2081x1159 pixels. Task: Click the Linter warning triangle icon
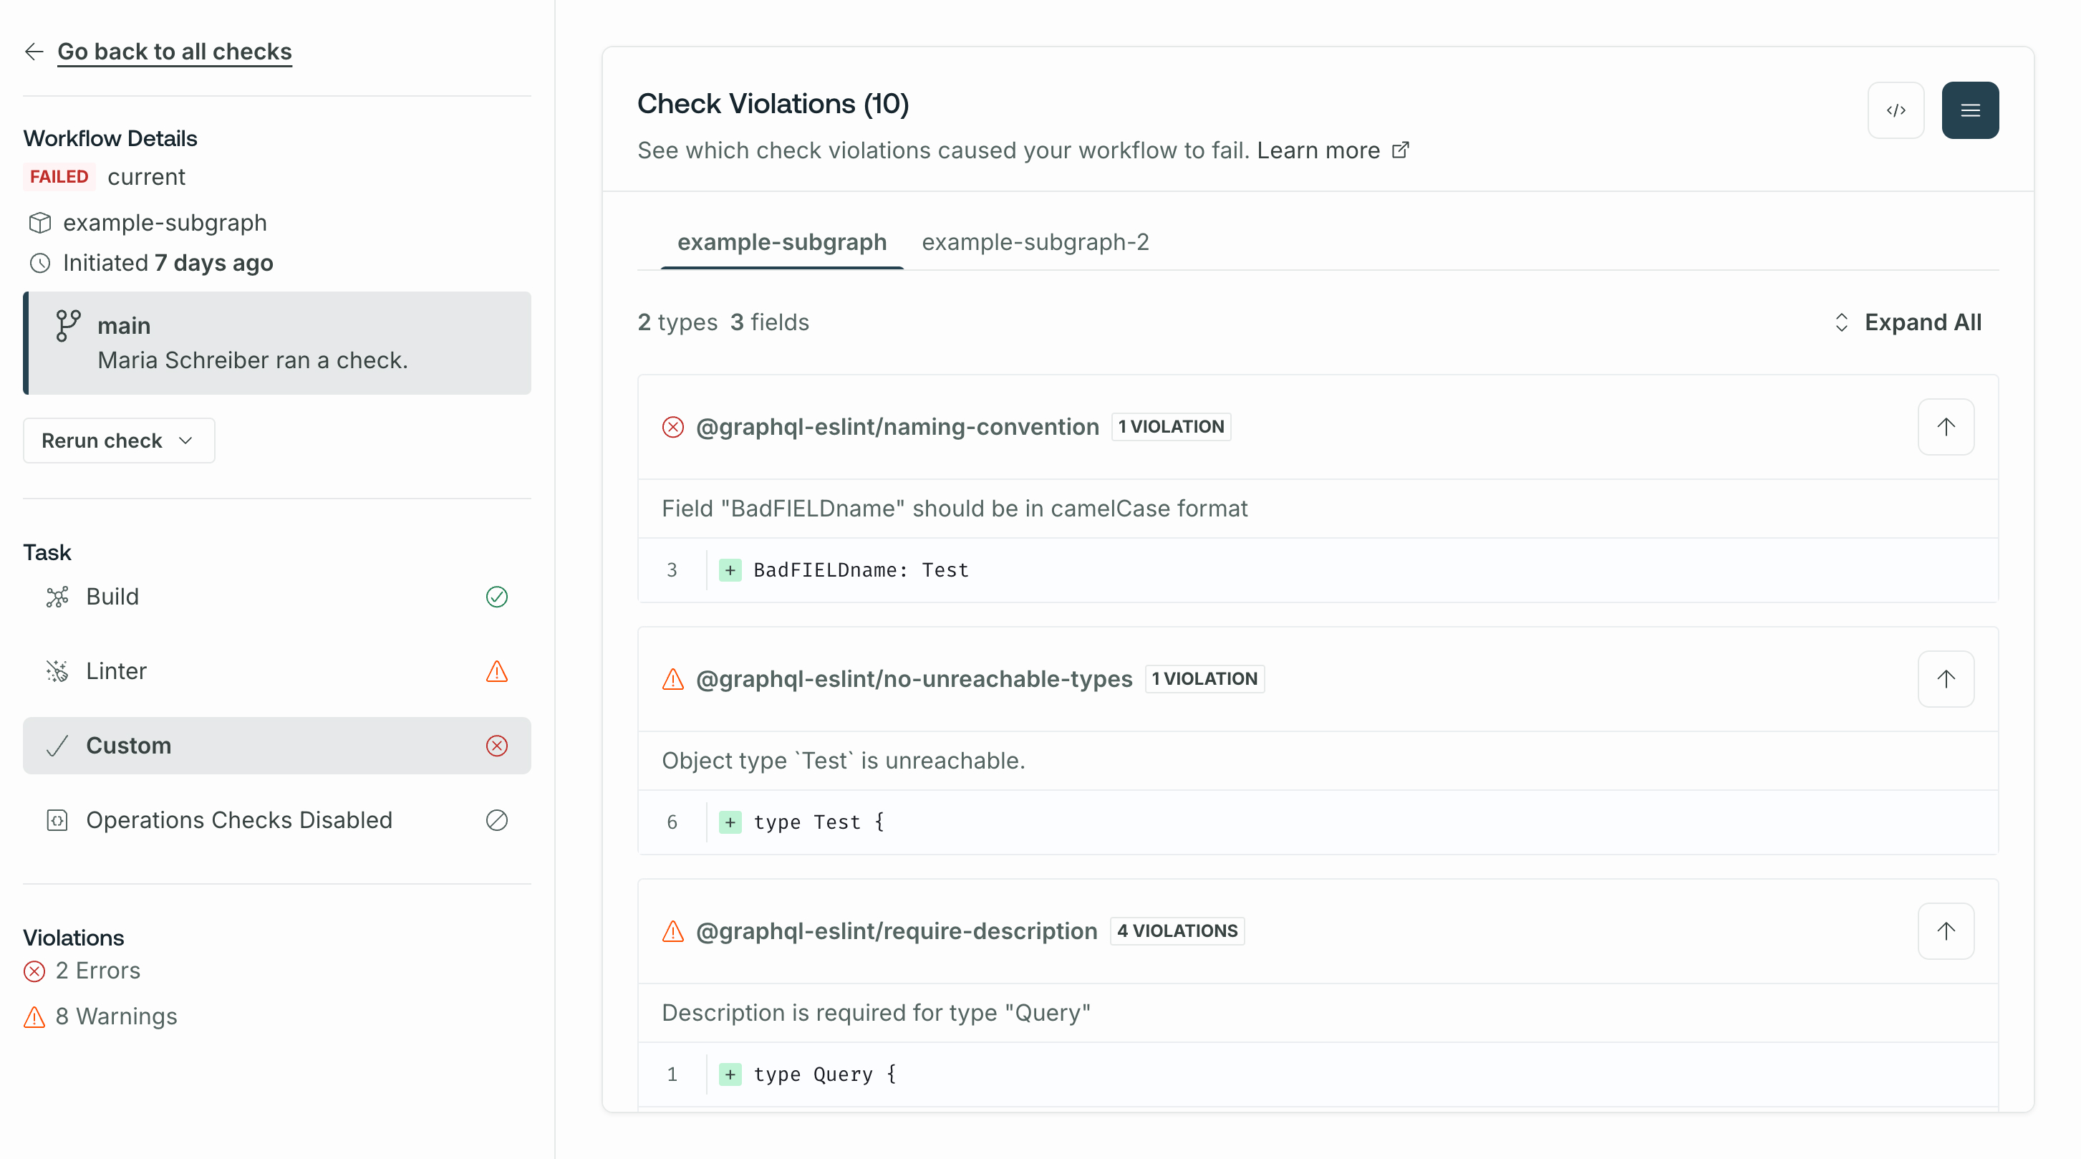pyautogui.click(x=496, y=671)
